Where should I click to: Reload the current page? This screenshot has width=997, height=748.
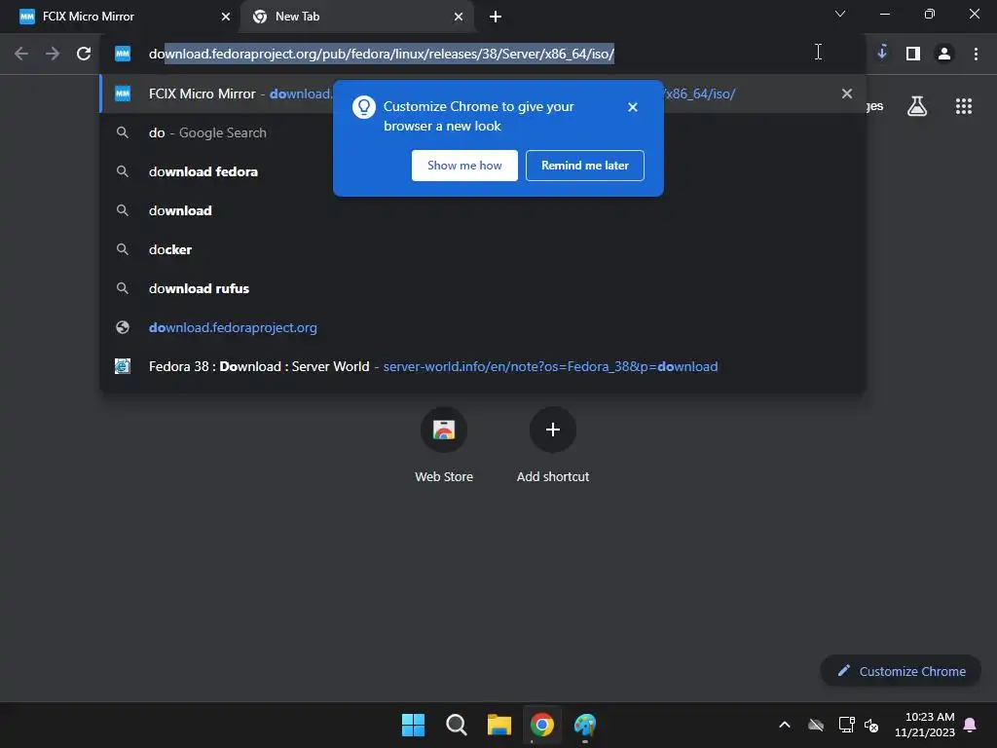coord(84,54)
